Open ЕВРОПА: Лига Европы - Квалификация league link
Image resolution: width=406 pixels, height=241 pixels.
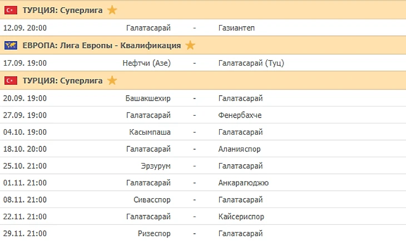click(101, 46)
